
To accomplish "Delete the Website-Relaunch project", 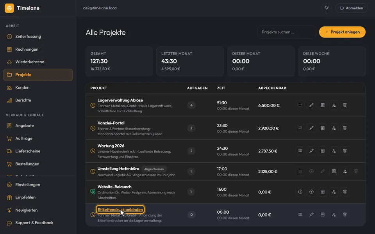I will [x=345, y=192].
